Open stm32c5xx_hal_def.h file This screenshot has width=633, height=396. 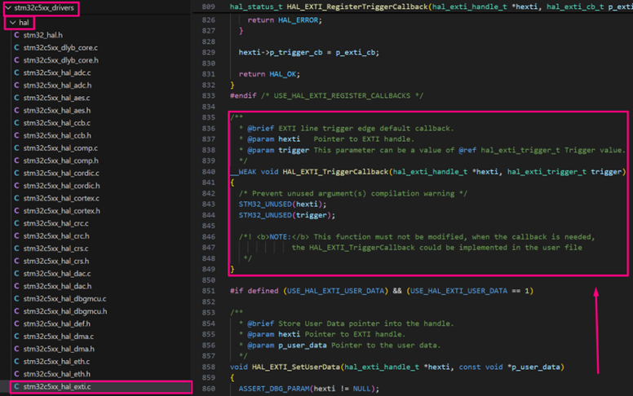tap(57, 323)
